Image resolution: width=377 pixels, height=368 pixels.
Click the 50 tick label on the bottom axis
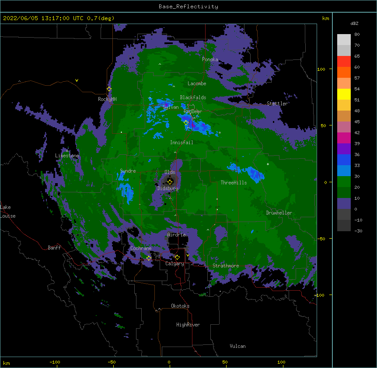225,362
